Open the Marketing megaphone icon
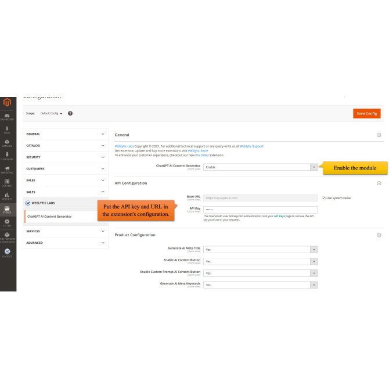 (7, 170)
